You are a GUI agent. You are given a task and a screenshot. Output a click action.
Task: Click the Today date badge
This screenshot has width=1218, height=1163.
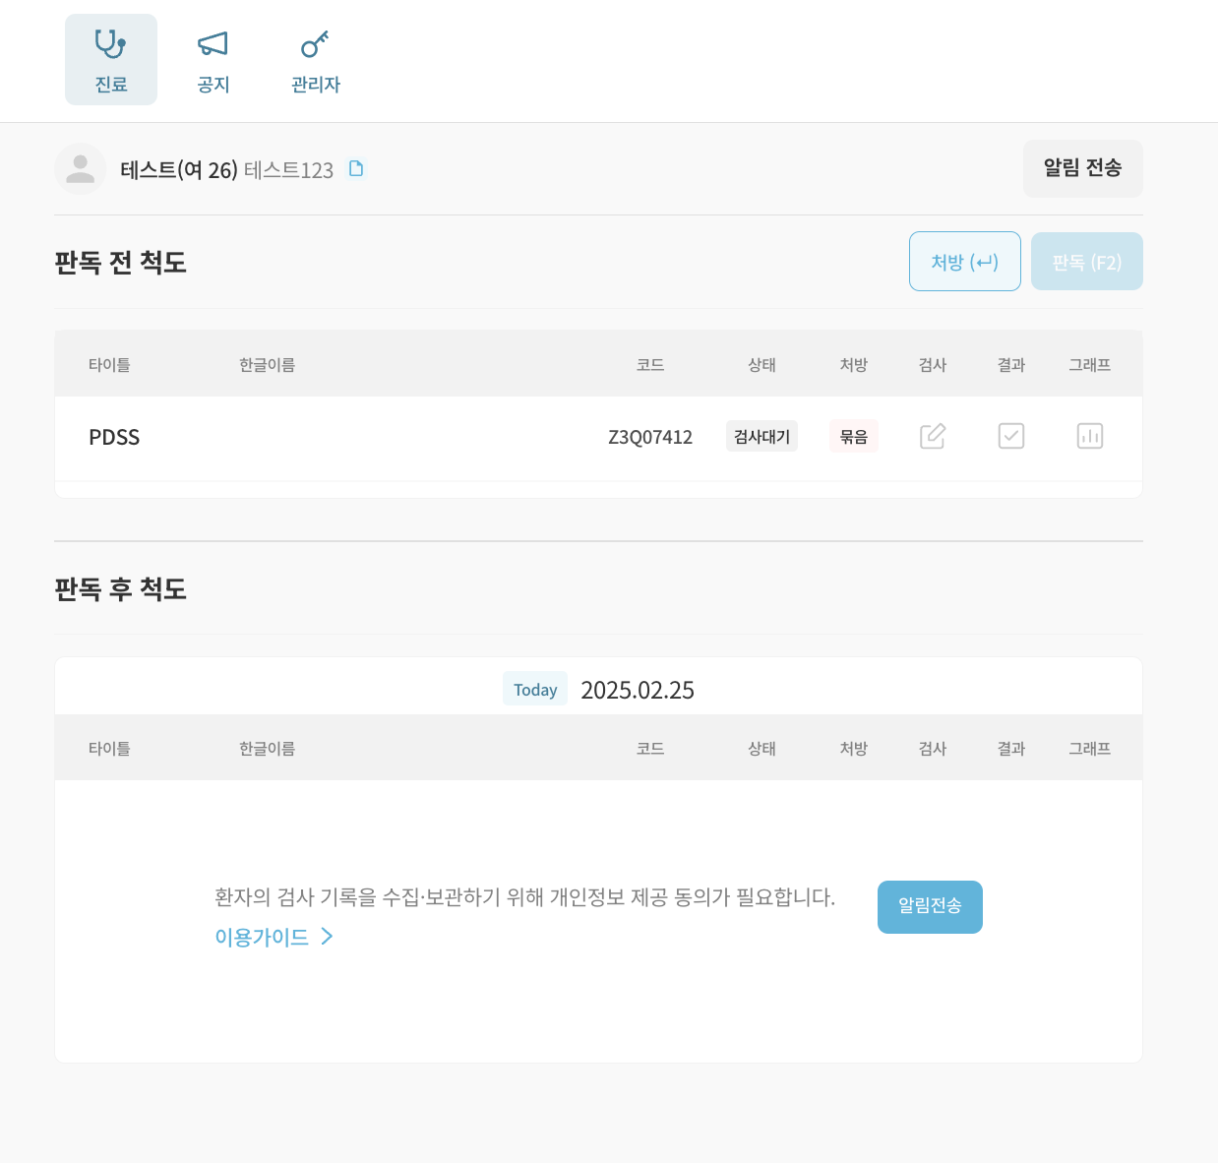[x=535, y=689]
